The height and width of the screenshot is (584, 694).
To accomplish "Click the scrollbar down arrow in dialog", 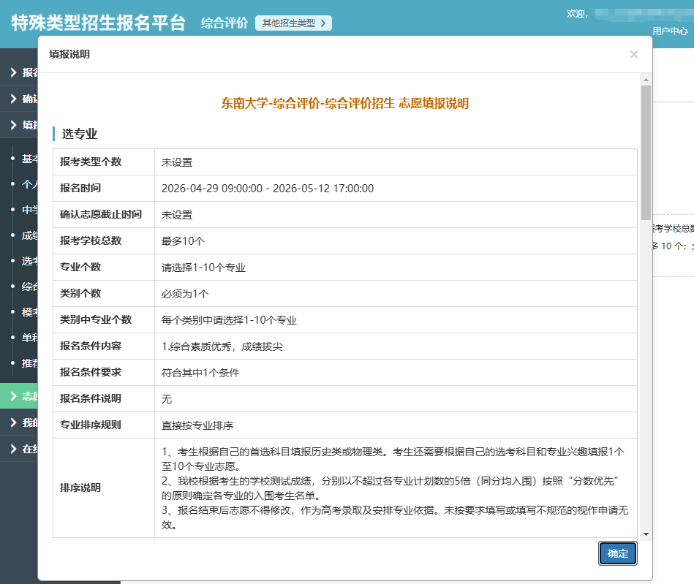I will pyautogui.click(x=646, y=534).
